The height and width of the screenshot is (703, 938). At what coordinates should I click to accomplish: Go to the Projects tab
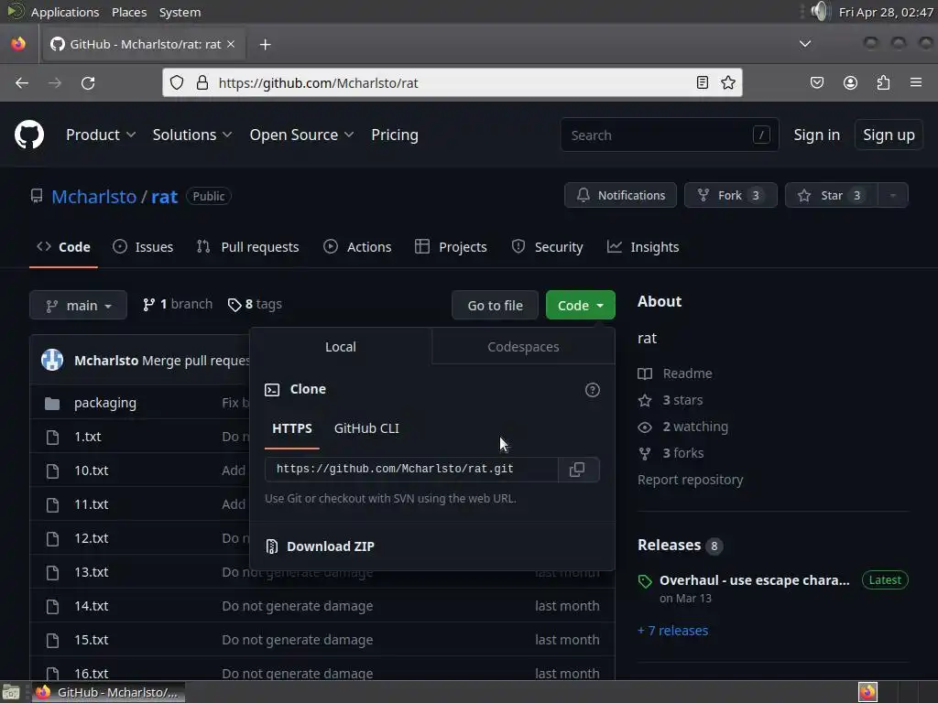(x=451, y=247)
